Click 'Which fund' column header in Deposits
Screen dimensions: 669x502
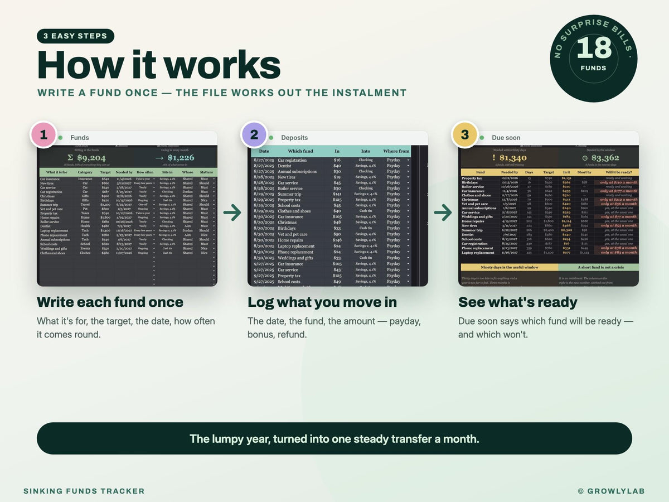click(x=300, y=151)
